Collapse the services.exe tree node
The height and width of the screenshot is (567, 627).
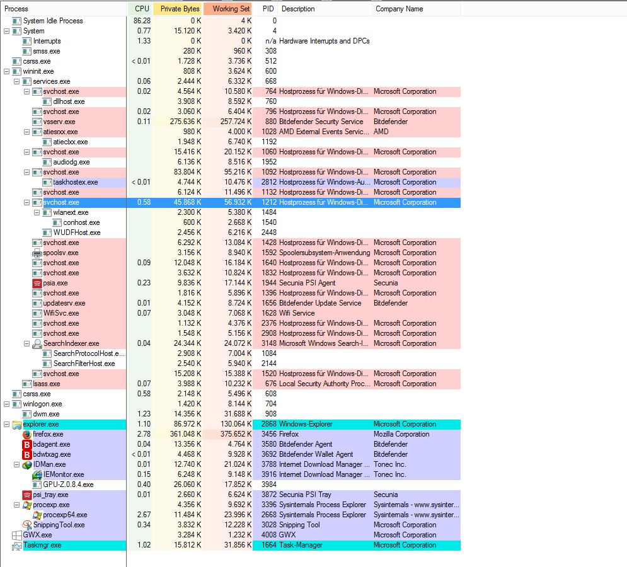(x=16, y=81)
